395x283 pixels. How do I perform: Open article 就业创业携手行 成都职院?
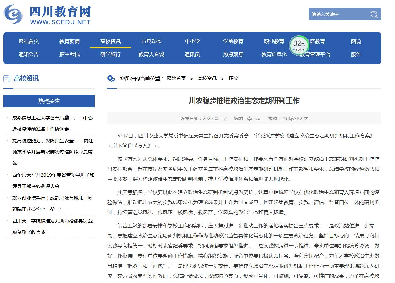52,204
